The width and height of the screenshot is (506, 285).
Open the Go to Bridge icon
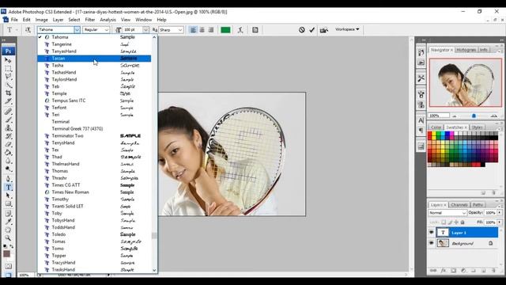click(x=323, y=30)
